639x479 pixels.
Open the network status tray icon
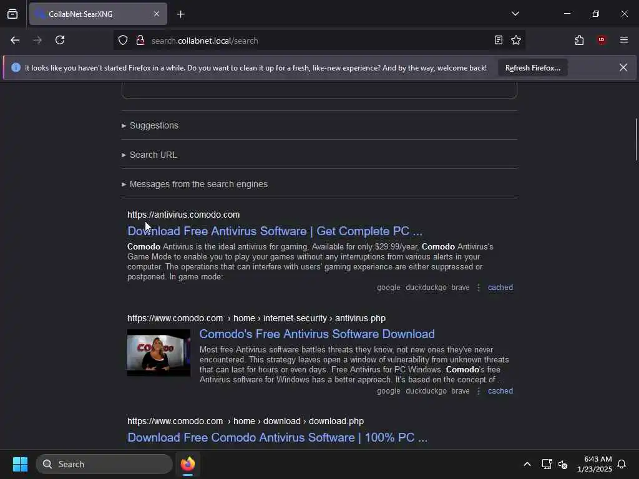point(547,464)
